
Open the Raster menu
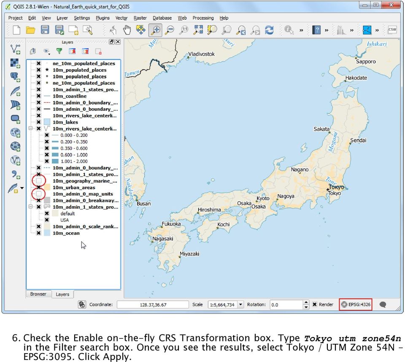click(x=140, y=18)
